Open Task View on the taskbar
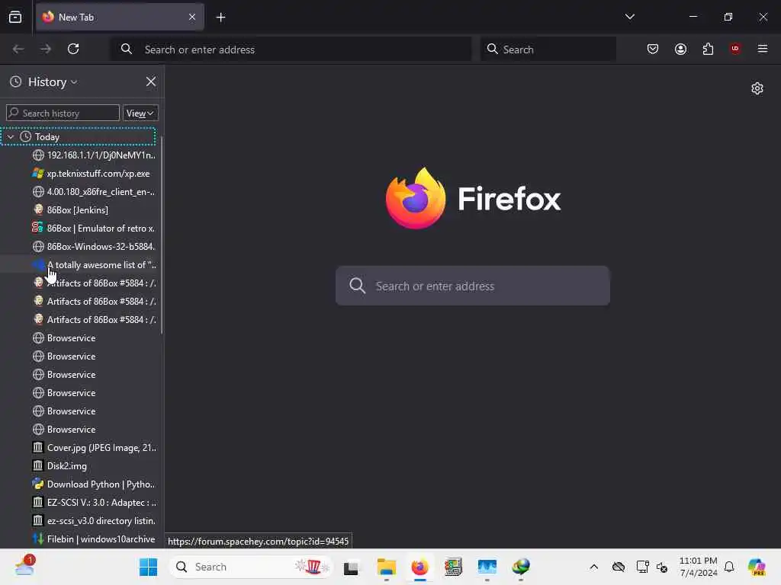Image resolution: width=781 pixels, height=585 pixels. [351, 567]
